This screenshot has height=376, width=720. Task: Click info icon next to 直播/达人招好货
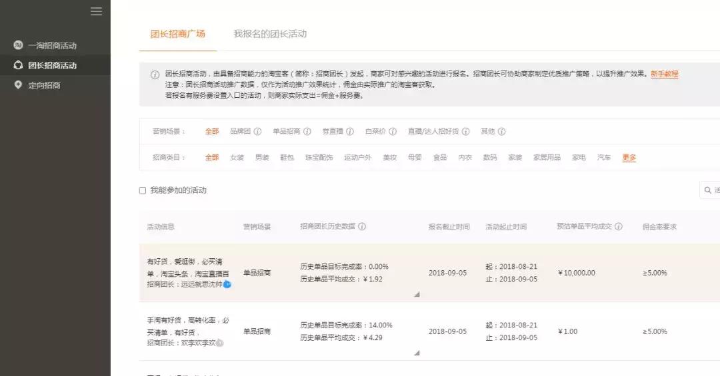465,132
